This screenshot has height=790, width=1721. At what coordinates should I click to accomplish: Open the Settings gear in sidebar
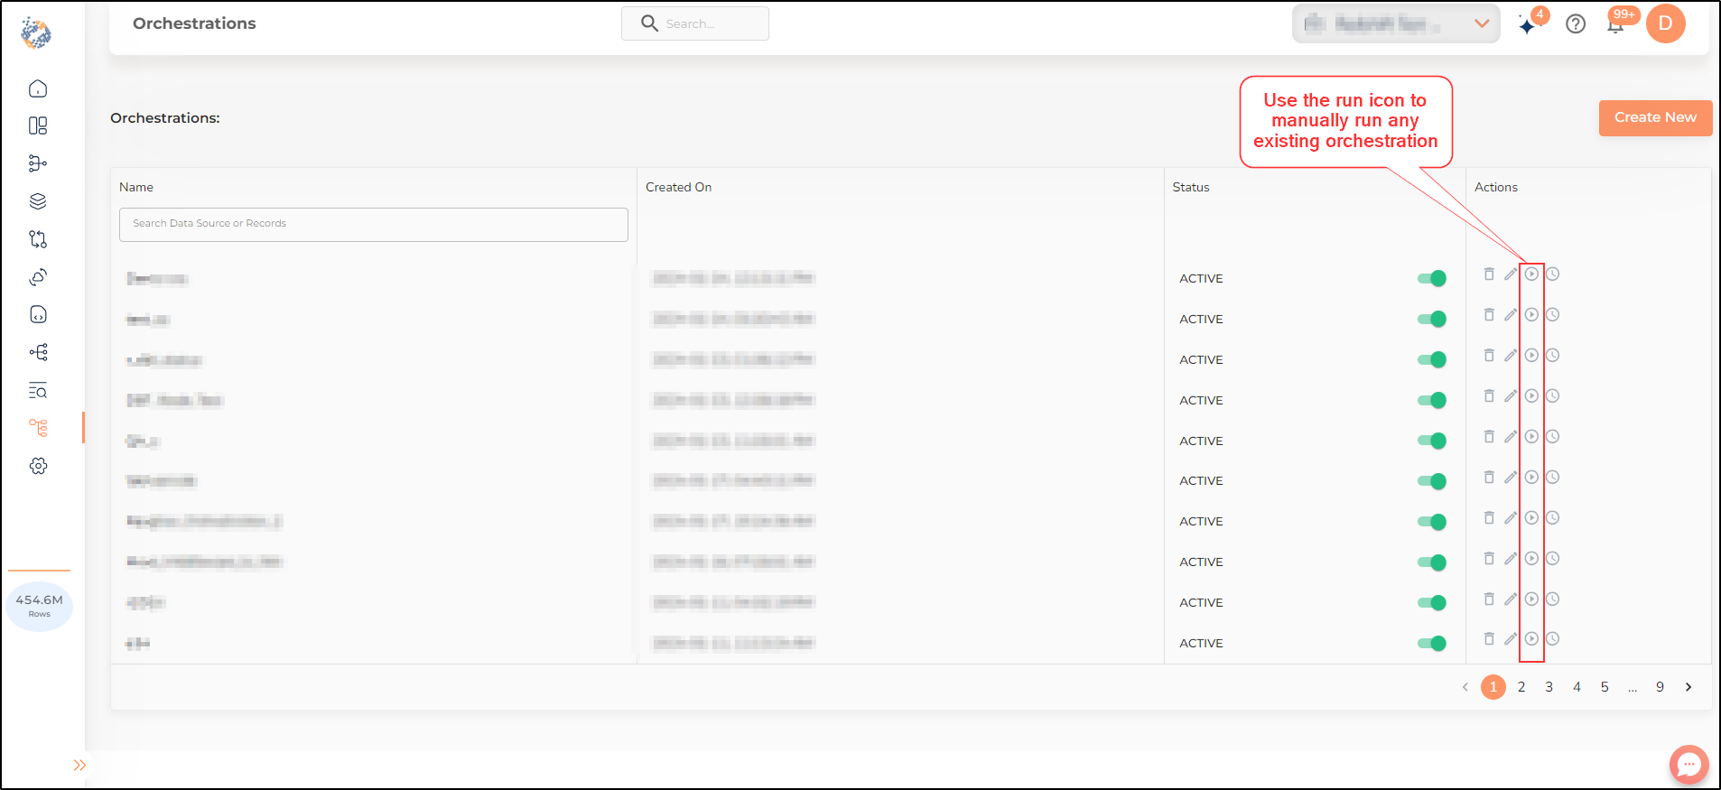click(x=38, y=466)
